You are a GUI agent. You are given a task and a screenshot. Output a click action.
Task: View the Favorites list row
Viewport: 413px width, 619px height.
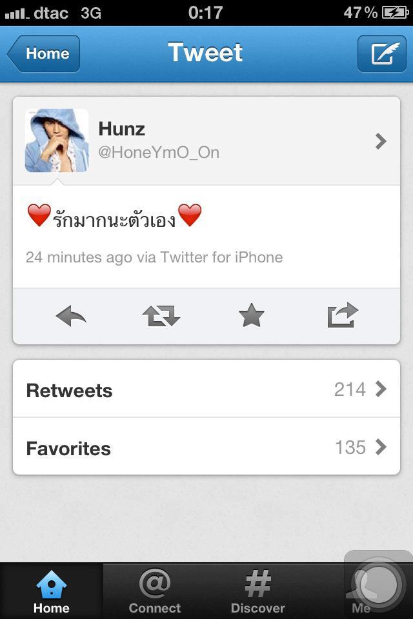click(x=206, y=446)
